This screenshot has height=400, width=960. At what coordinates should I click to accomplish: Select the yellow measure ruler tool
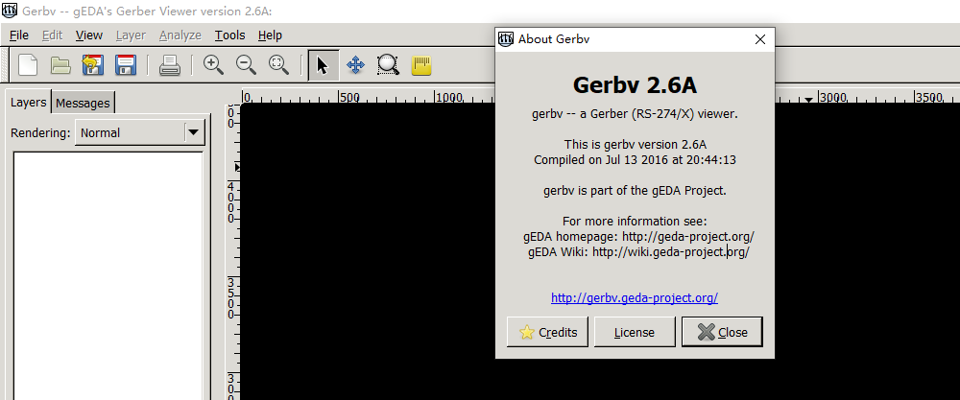click(421, 65)
